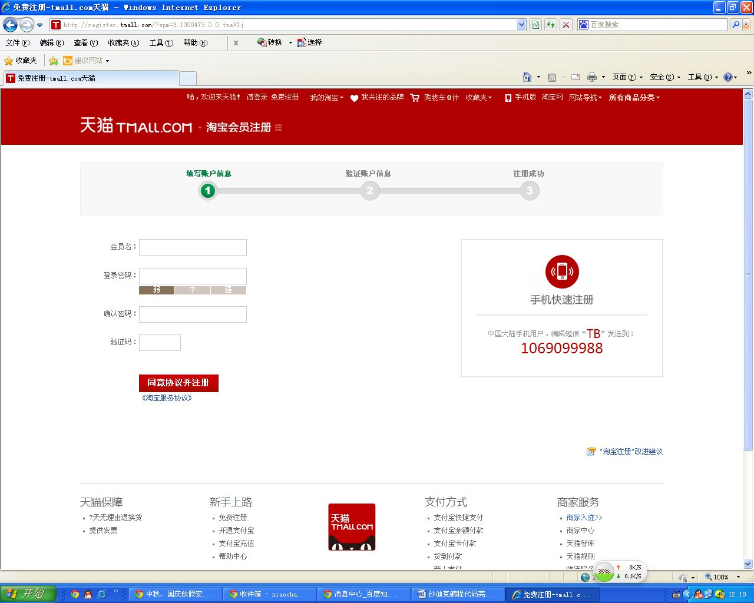Open 文件(F) menu
The width and height of the screenshot is (754, 603).
coord(18,43)
